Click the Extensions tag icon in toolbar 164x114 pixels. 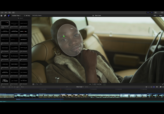pyautogui.click(x=13, y=12)
